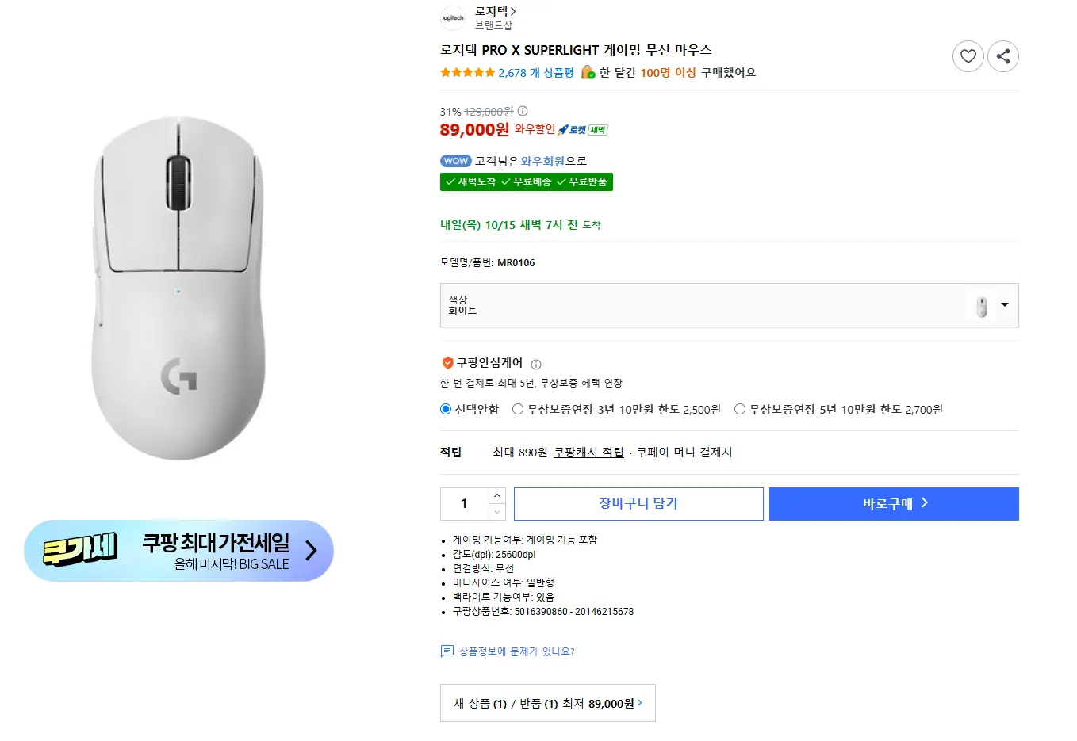Click the five-star rating icons
This screenshot has height=741, width=1077.
[x=468, y=72]
